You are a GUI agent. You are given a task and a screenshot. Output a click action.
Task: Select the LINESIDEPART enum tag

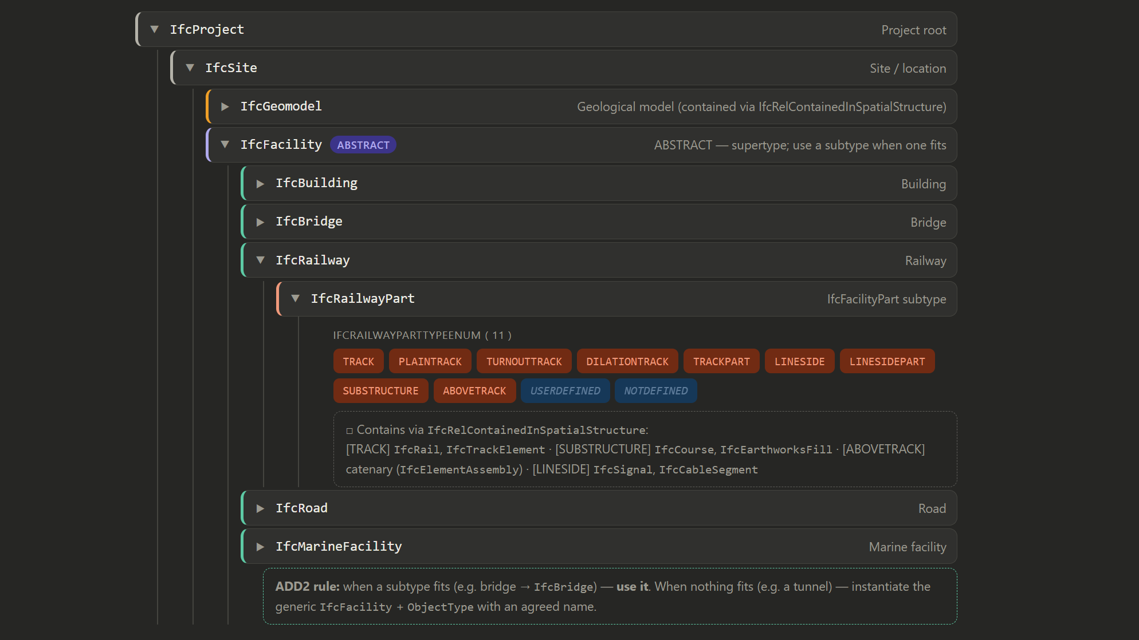[x=887, y=361]
